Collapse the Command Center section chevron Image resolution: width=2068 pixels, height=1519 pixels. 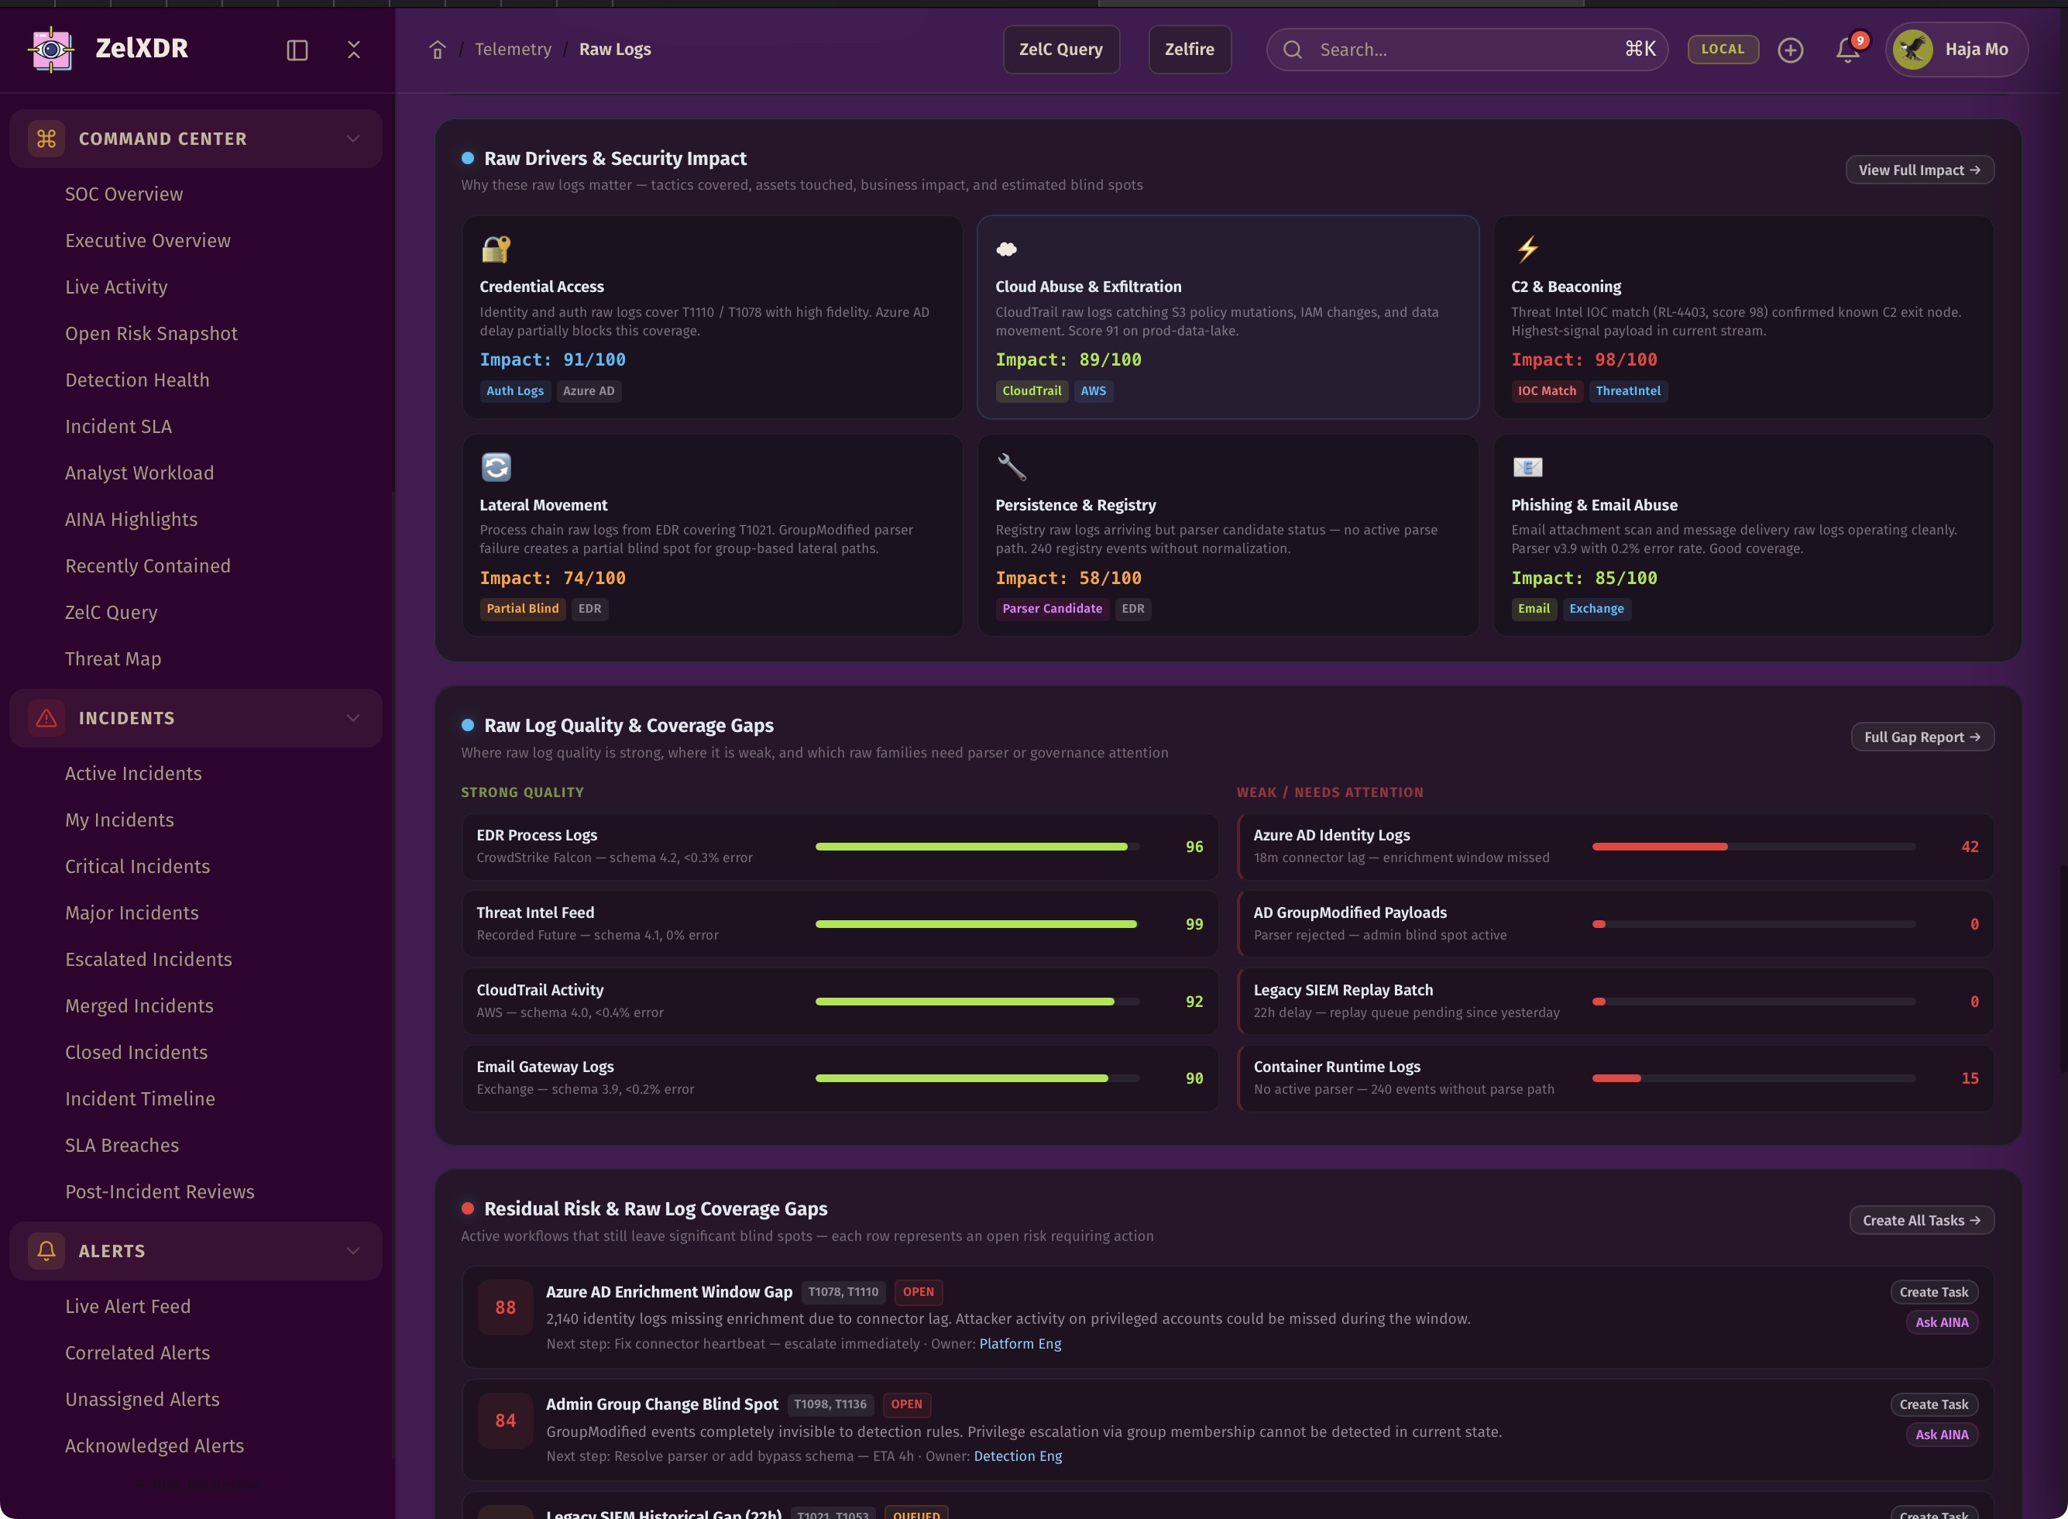pos(353,139)
